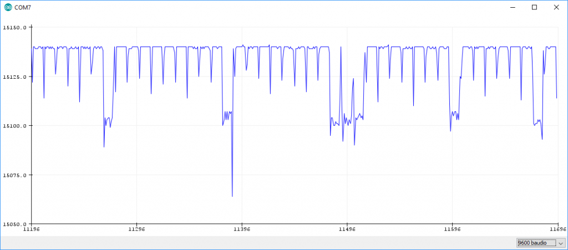Minimize the COM7 plotter window
The width and height of the screenshot is (568, 250).
tap(510, 7)
